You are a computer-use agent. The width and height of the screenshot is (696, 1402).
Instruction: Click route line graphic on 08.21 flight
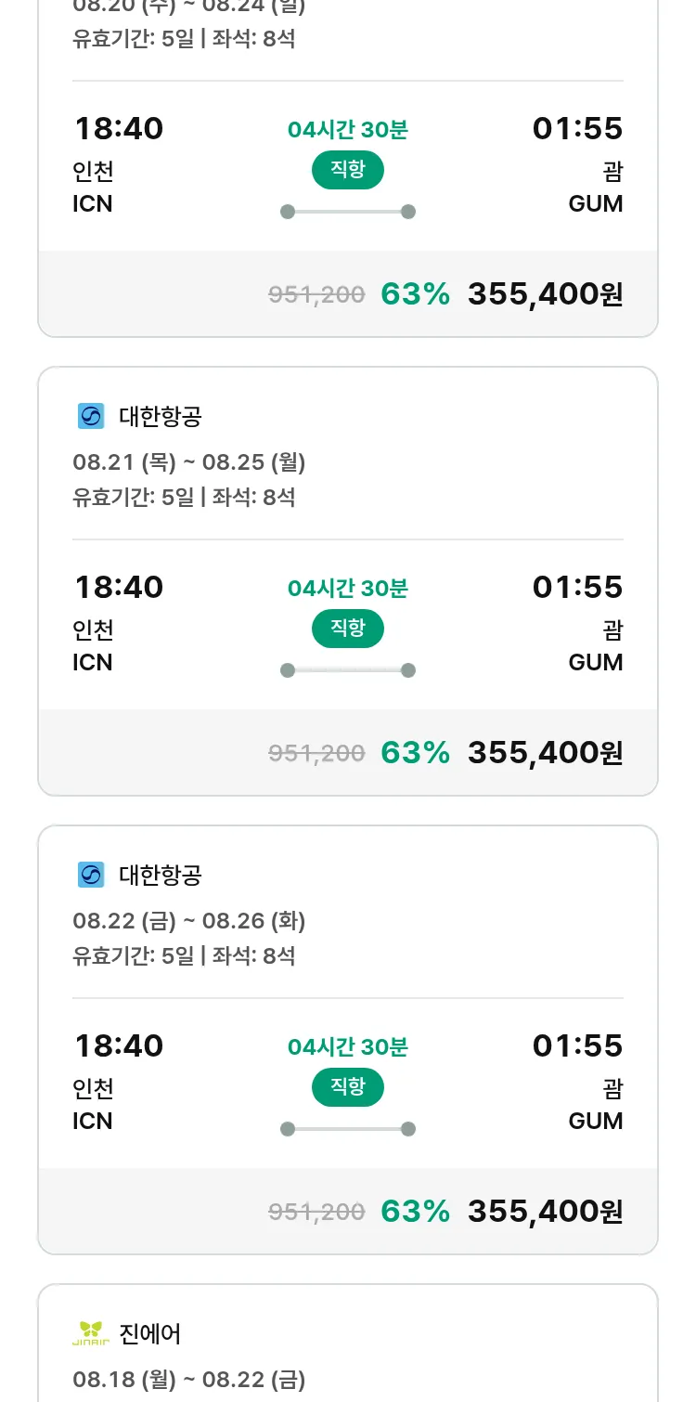pos(347,670)
